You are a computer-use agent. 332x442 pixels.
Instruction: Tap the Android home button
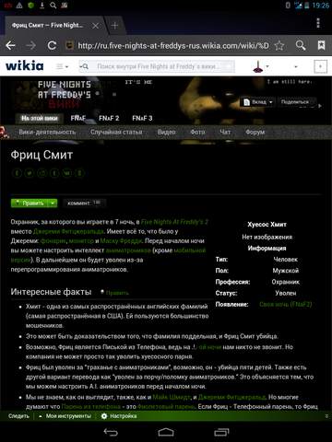pyautogui.click(x=166, y=432)
